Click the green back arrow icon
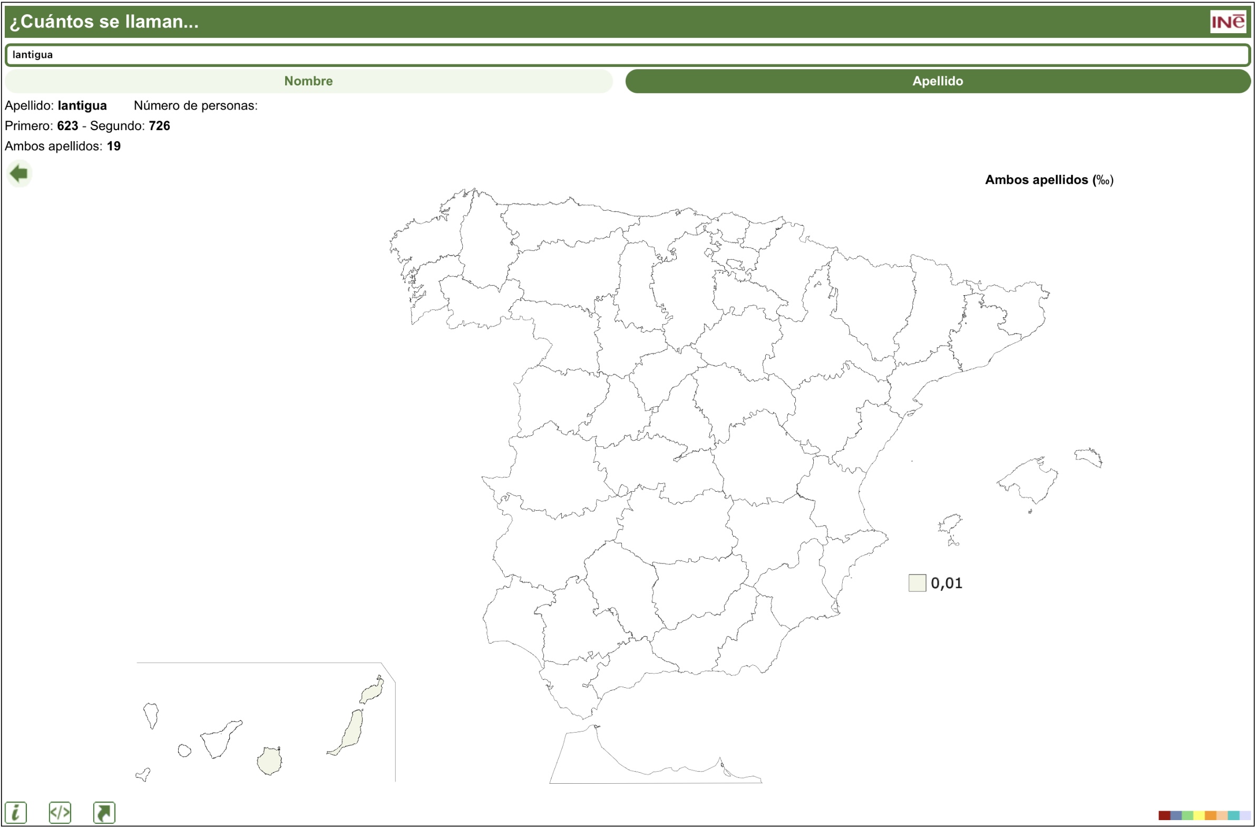1257x828 pixels. click(x=19, y=173)
